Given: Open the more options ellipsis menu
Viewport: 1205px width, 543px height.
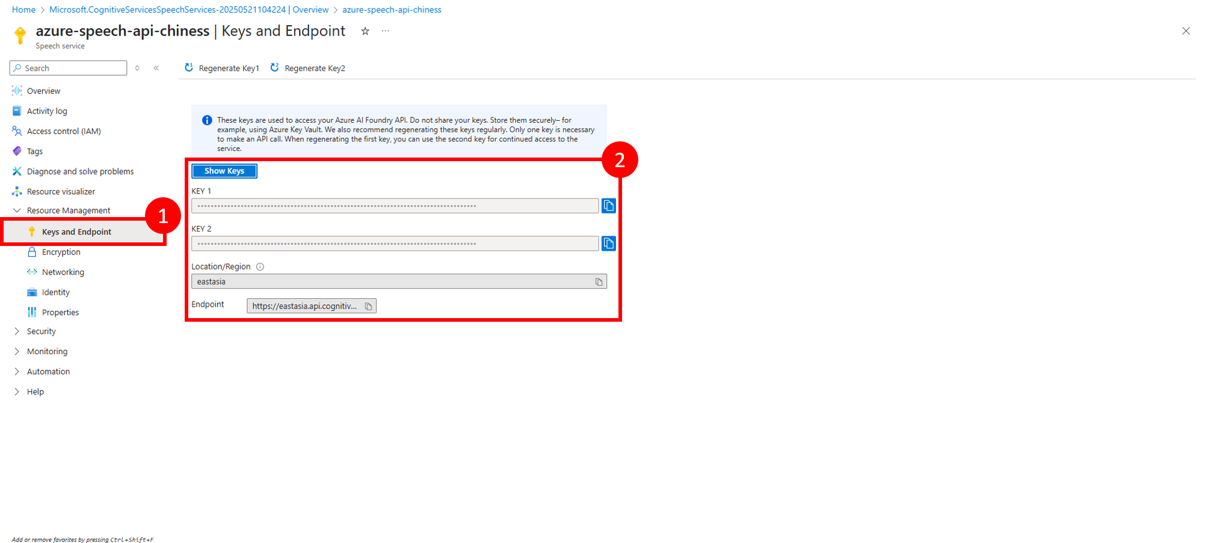Looking at the screenshot, I should (386, 31).
